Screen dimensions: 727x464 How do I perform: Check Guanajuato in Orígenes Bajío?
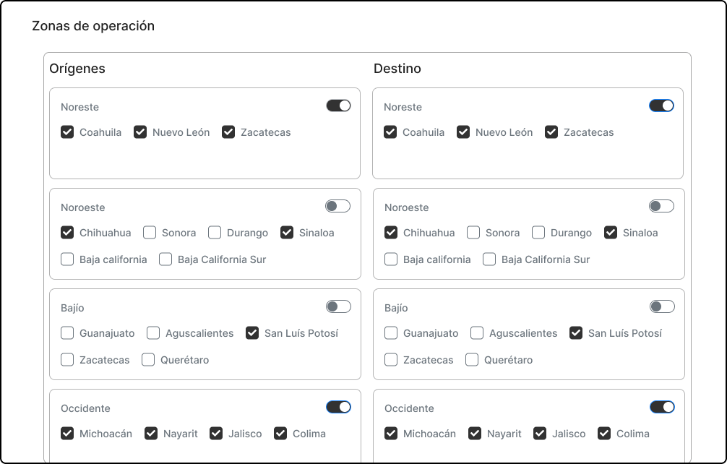coord(67,333)
